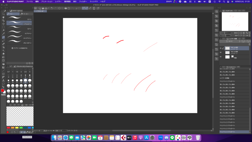Open History panel menu
The image size is (252, 142).
tap(220, 67)
